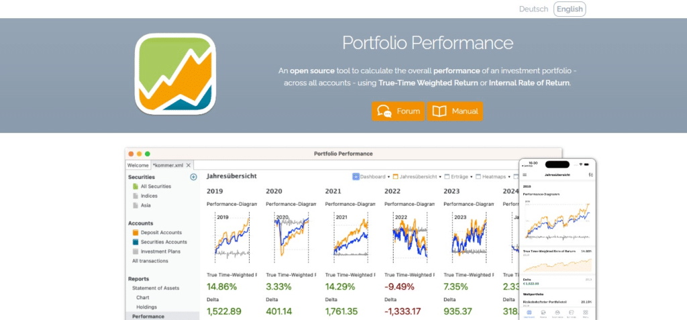Close the kommer.xml tab
The height and width of the screenshot is (320, 687).
tap(189, 165)
